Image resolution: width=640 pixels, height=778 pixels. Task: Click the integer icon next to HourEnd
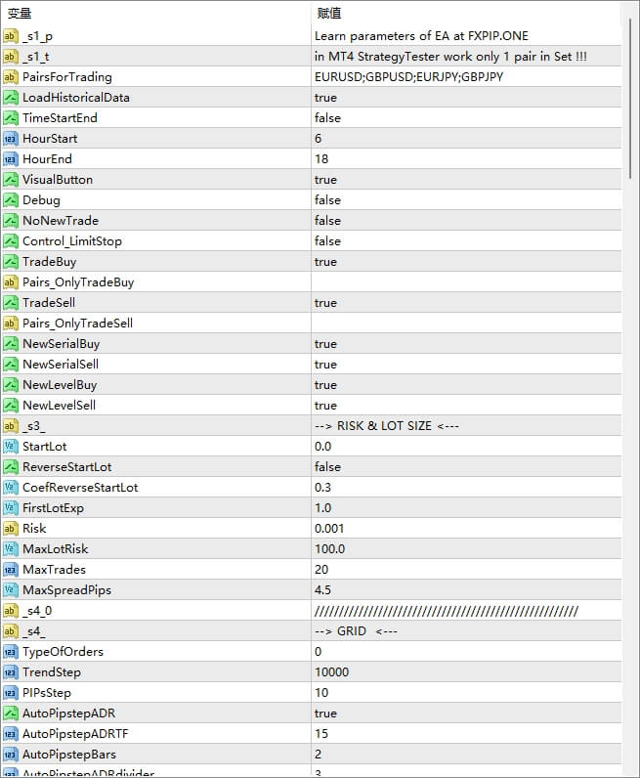point(11,158)
